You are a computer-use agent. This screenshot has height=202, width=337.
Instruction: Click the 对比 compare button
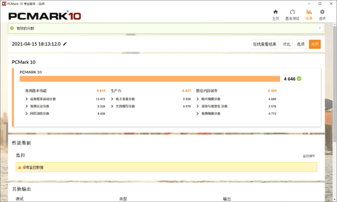(x=286, y=44)
